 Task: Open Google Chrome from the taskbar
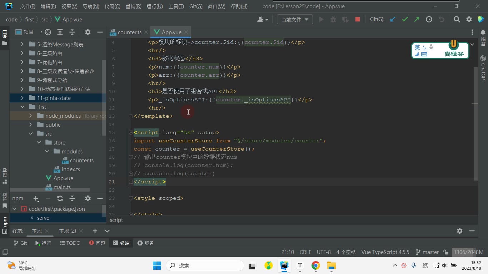click(x=315, y=265)
